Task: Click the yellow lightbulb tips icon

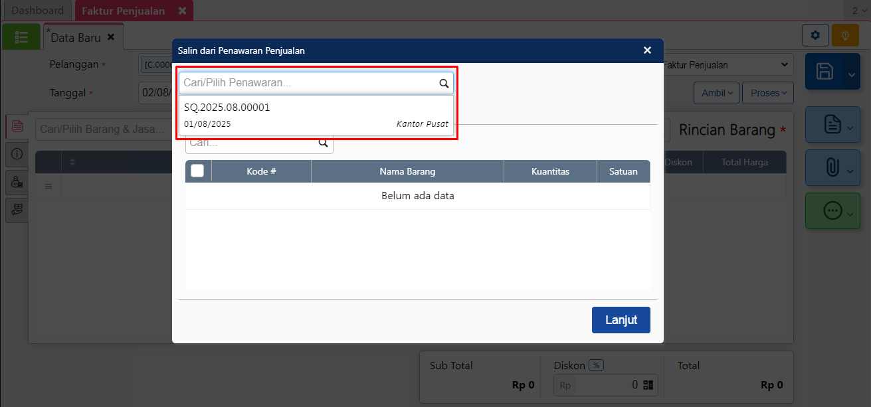Action: tap(845, 35)
